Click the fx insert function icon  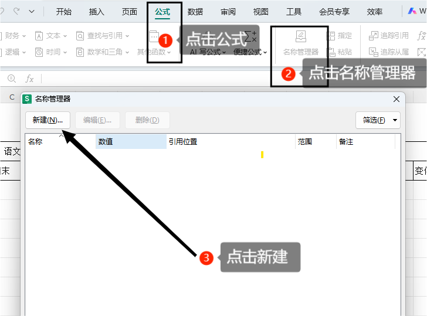click(29, 79)
